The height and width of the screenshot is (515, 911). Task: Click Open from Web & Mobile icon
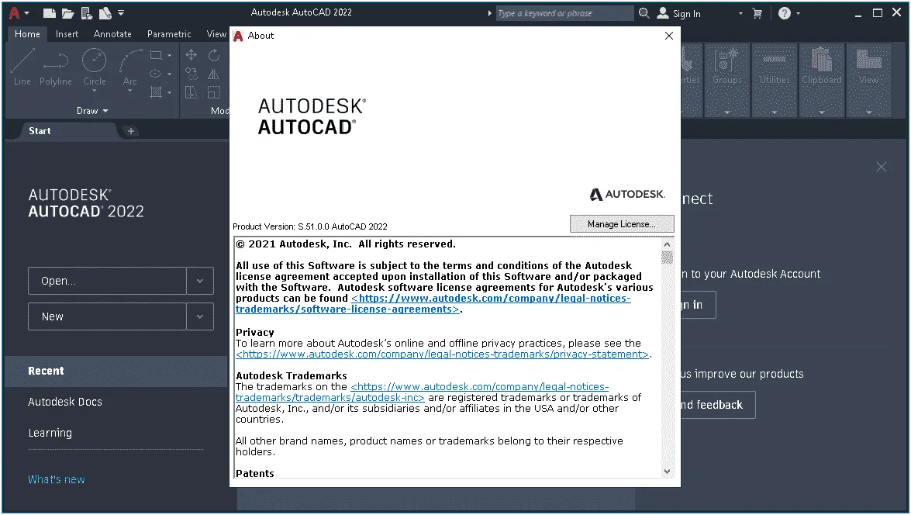tap(87, 12)
